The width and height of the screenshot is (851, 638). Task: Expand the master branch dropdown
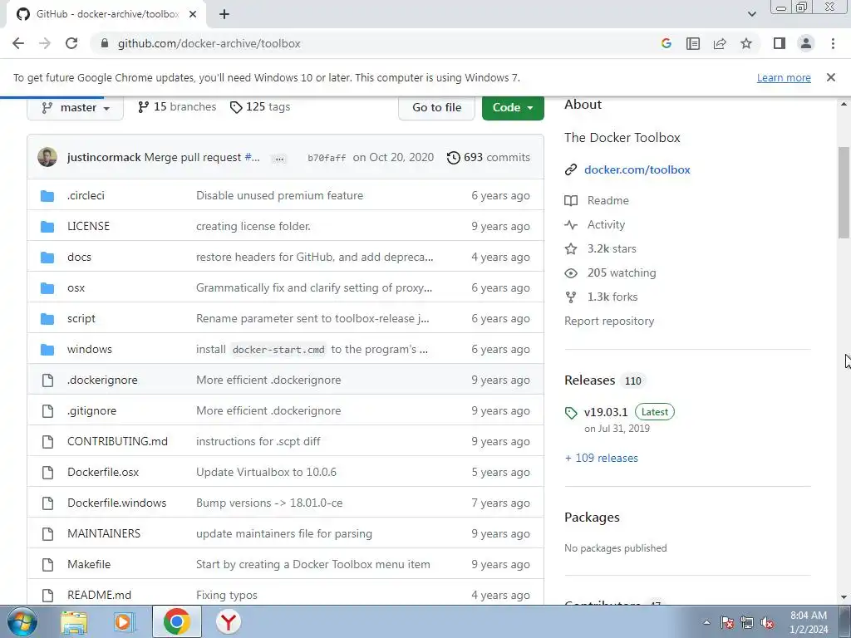[76, 107]
